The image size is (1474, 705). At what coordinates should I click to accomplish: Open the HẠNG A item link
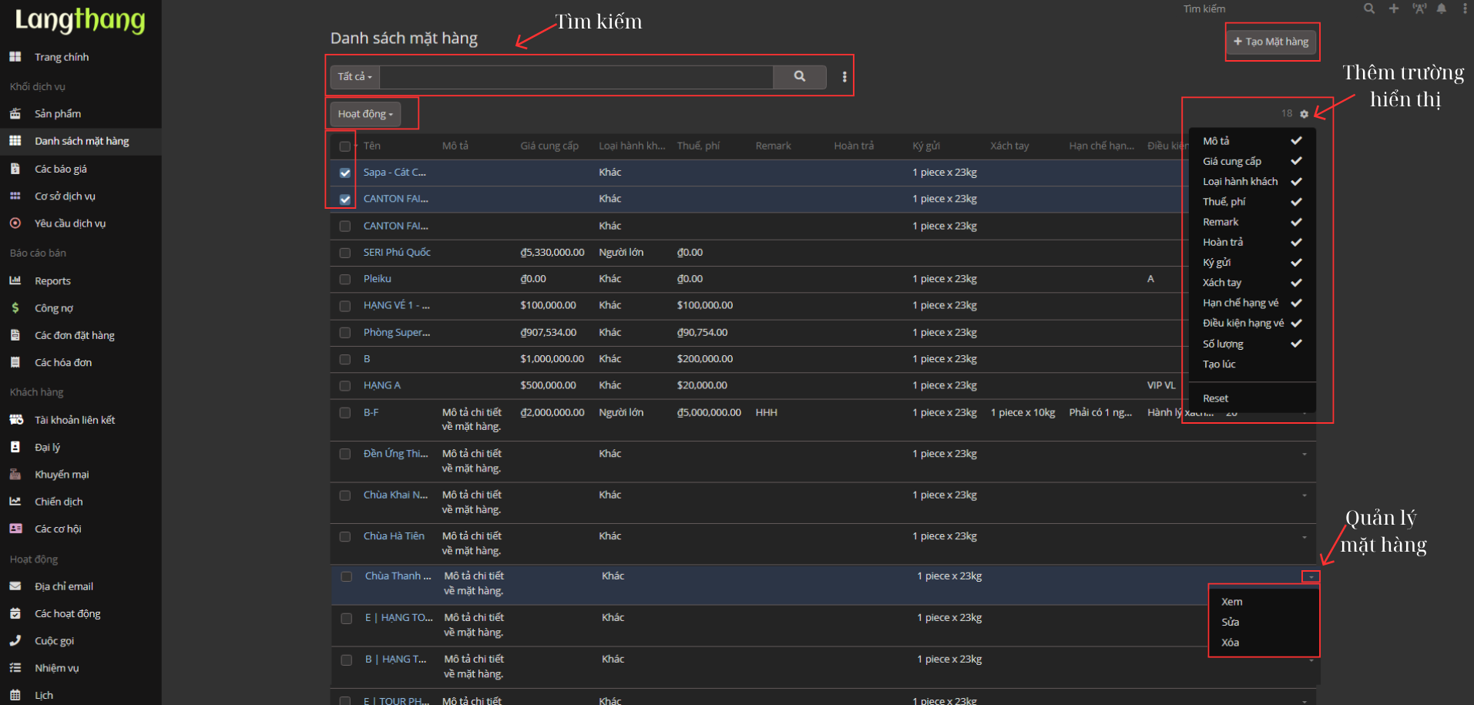pos(381,385)
